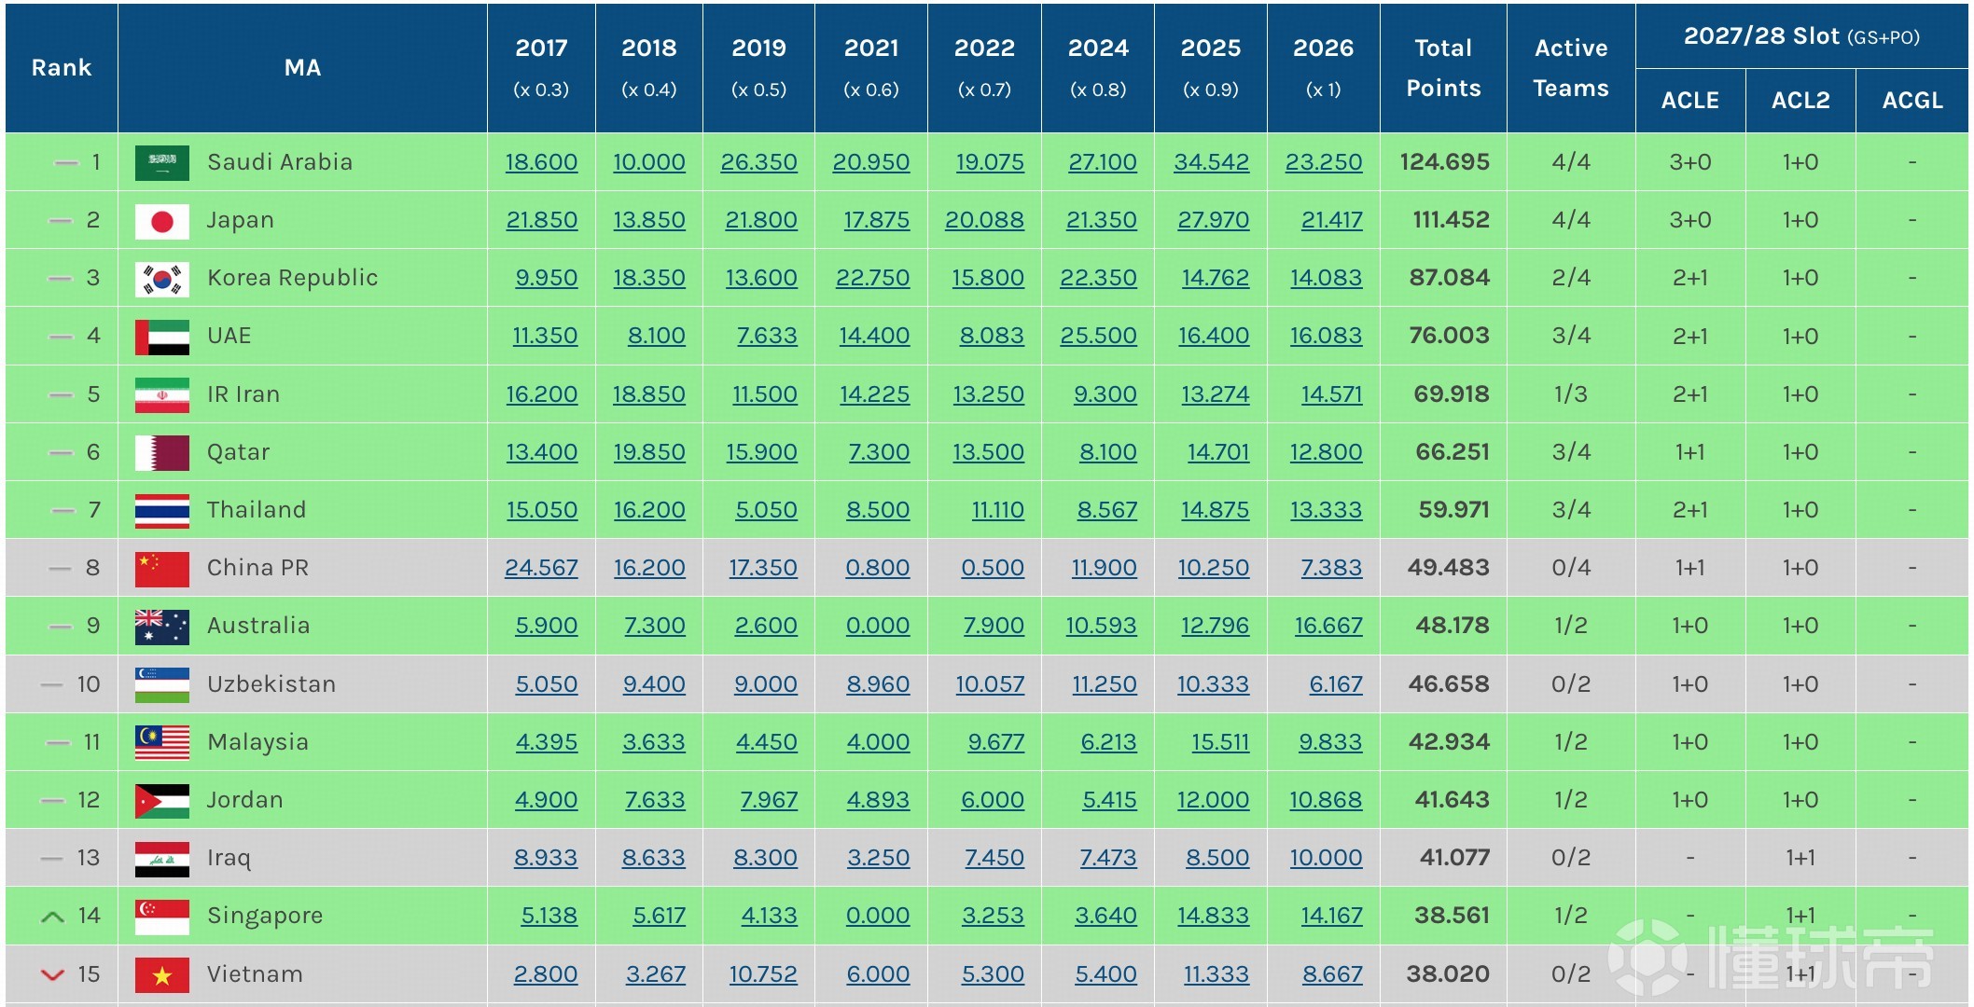
Task: Open Japan's 2017 points 21.850
Action: [x=541, y=220]
